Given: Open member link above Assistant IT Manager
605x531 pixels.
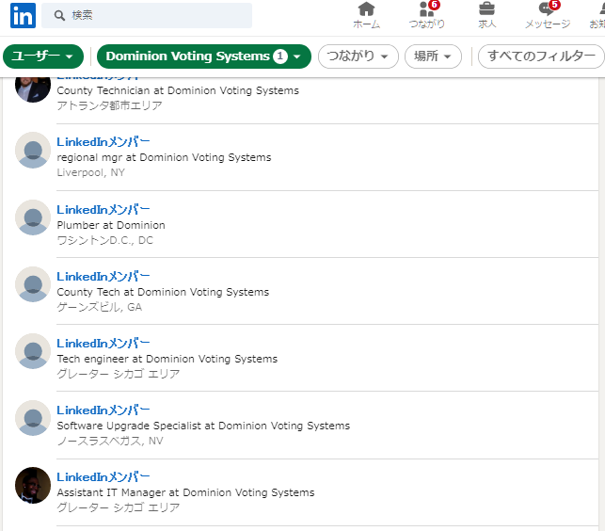Looking at the screenshot, I should [x=103, y=477].
